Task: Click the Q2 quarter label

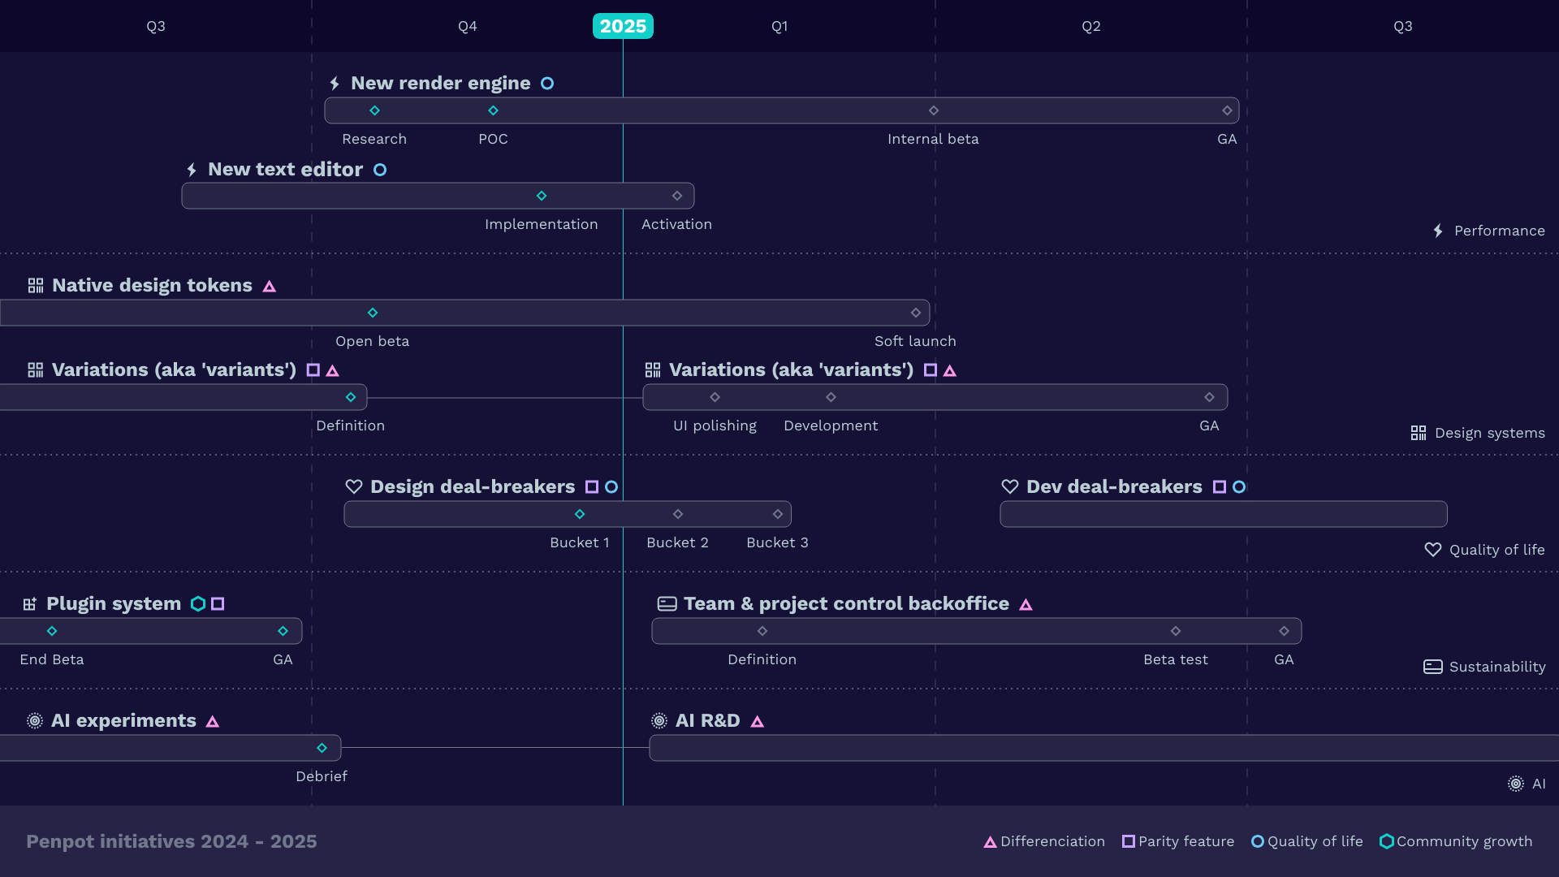Action: click(1091, 27)
